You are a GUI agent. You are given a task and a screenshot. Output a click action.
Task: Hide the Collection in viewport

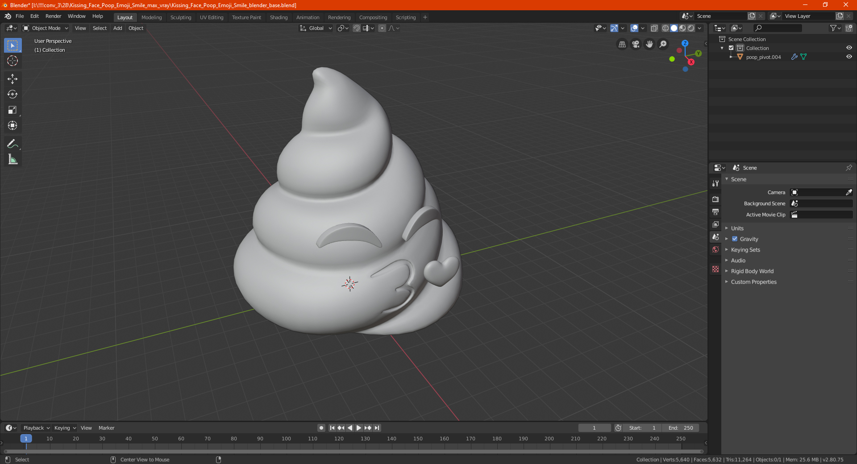coord(849,48)
